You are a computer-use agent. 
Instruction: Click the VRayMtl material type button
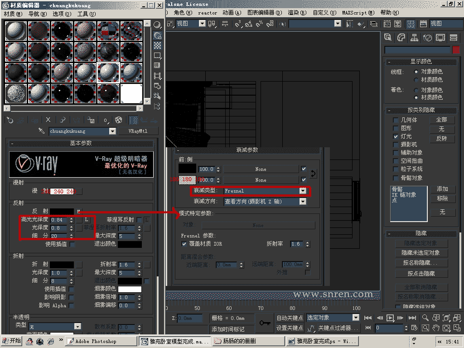click(138, 131)
